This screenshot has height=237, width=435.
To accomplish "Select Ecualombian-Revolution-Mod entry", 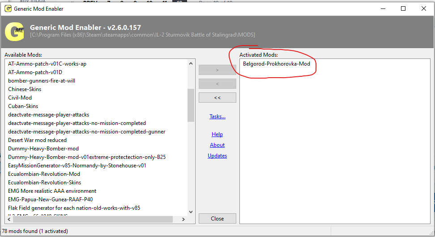I will click(x=44, y=174).
